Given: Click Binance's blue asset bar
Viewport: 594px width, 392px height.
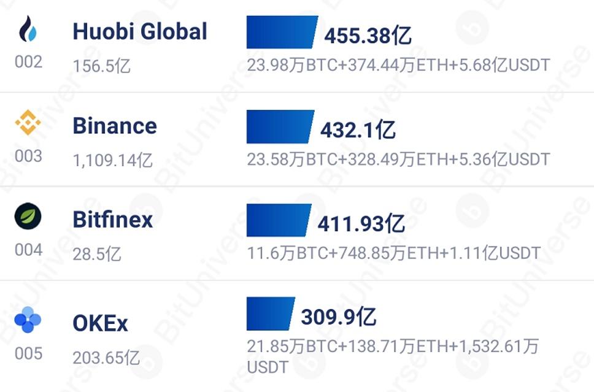Looking at the screenshot, I should point(280,126).
